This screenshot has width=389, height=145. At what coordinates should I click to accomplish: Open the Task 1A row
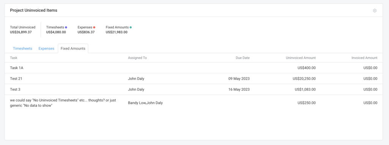[193, 68]
